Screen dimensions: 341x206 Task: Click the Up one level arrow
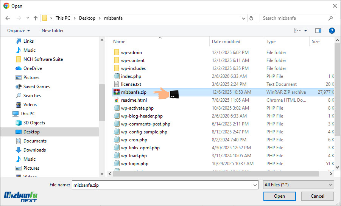click(x=36, y=18)
